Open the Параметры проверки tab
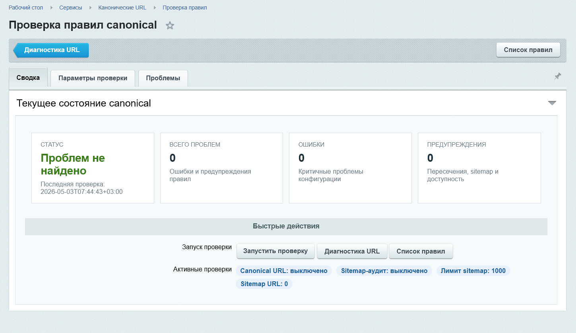 point(93,78)
